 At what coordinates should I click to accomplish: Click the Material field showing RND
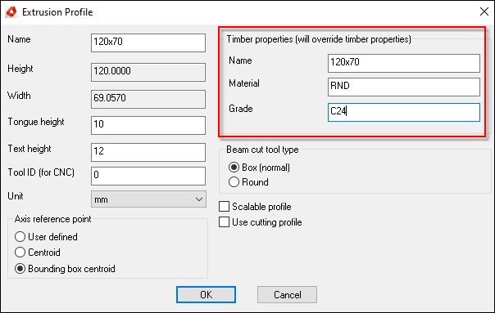tap(404, 87)
